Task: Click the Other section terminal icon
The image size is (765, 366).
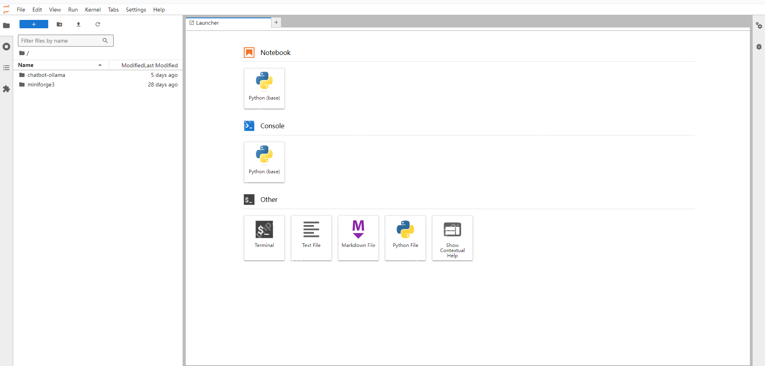Action: pyautogui.click(x=249, y=200)
